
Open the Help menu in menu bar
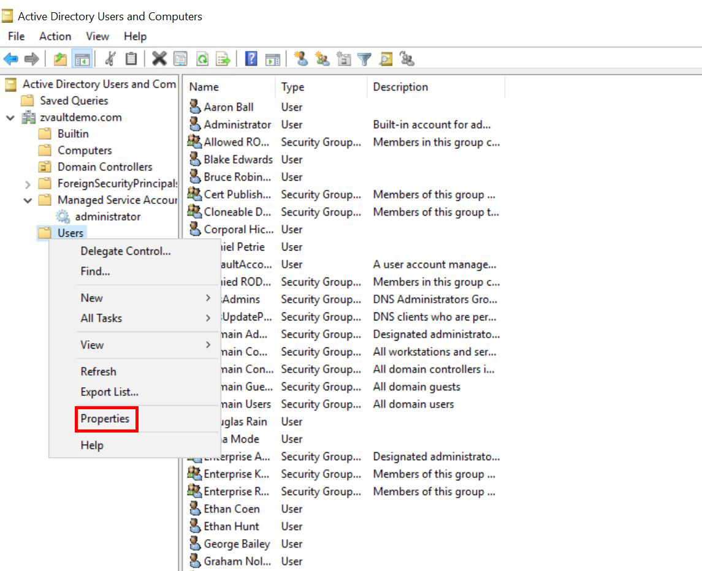(x=135, y=36)
